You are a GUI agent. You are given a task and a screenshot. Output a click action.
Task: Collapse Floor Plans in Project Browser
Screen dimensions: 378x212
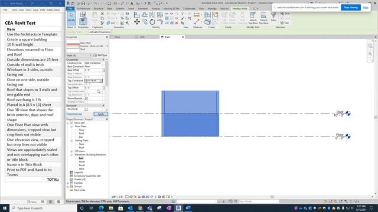coord(71,126)
